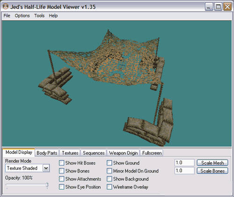Click the Opacity slider handle
Viewport: 234px width, 197px height.
pos(47,185)
